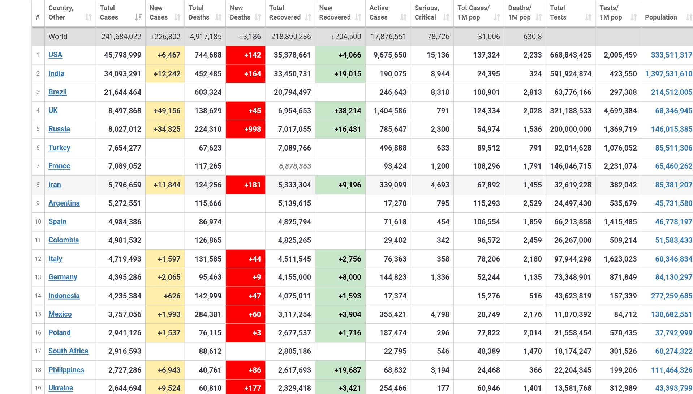Click UK population 68,346,945 link
Viewport: 693px width, 394px height.
tap(673, 111)
